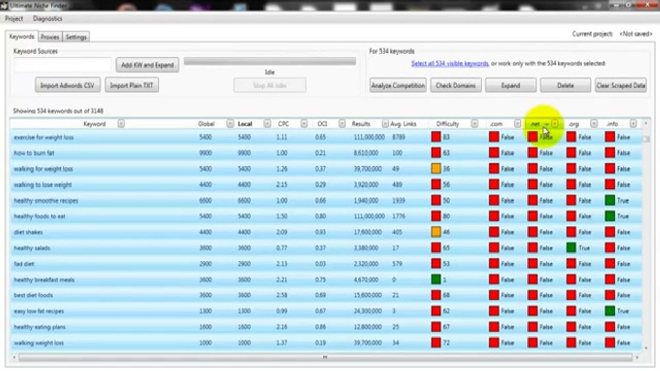Open the Results column filter dropdown
Viewport: 660px width, 371px height.
385,124
